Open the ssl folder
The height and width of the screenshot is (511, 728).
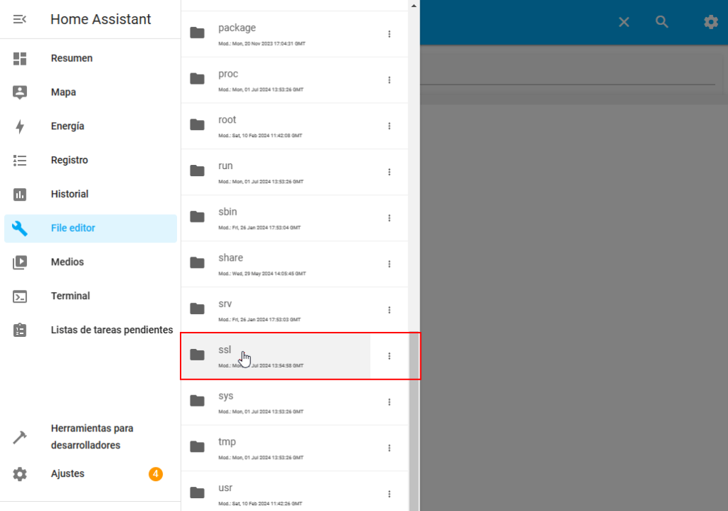coord(225,351)
